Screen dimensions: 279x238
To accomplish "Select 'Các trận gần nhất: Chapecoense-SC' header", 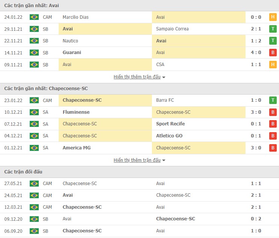I will pyautogui.click(x=46, y=89).
